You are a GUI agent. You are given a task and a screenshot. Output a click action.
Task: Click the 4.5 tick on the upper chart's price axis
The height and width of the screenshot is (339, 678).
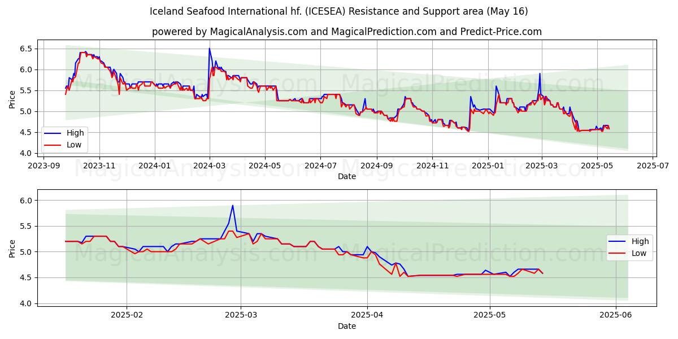point(27,132)
